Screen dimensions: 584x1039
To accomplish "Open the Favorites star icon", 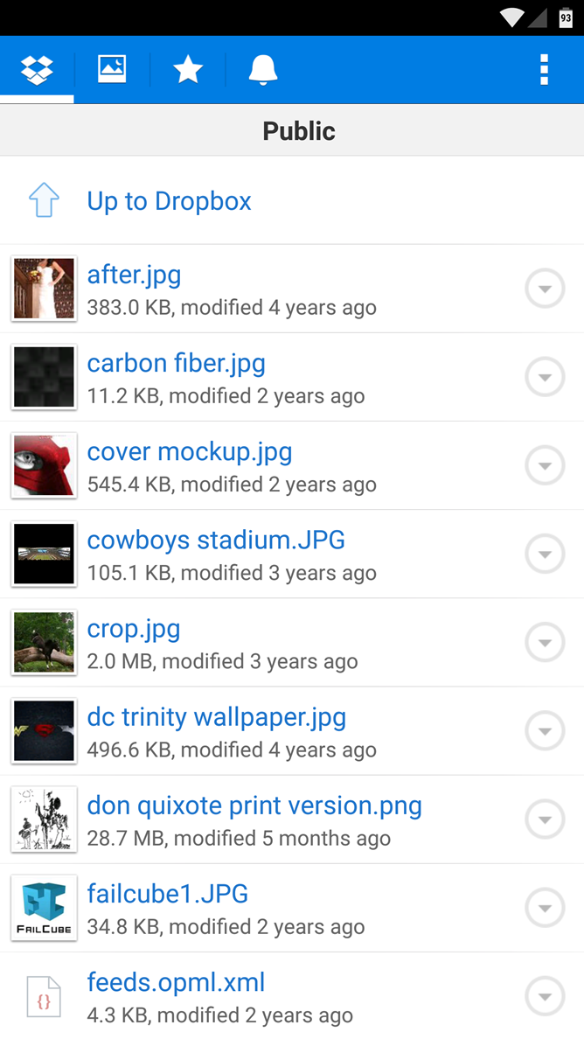I will click(x=187, y=69).
